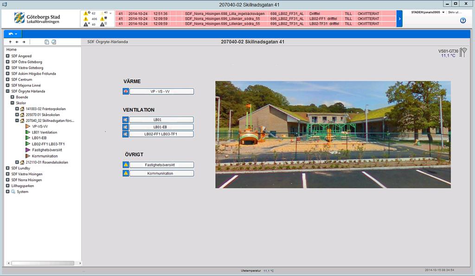Image resolution: width=475 pixels, height=276 pixels.
Task: Go forward with the right arrow icon
Action: [x=24, y=42]
